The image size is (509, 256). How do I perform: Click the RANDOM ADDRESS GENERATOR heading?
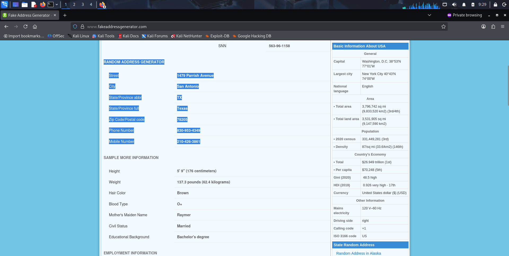click(x=134, y=62)
